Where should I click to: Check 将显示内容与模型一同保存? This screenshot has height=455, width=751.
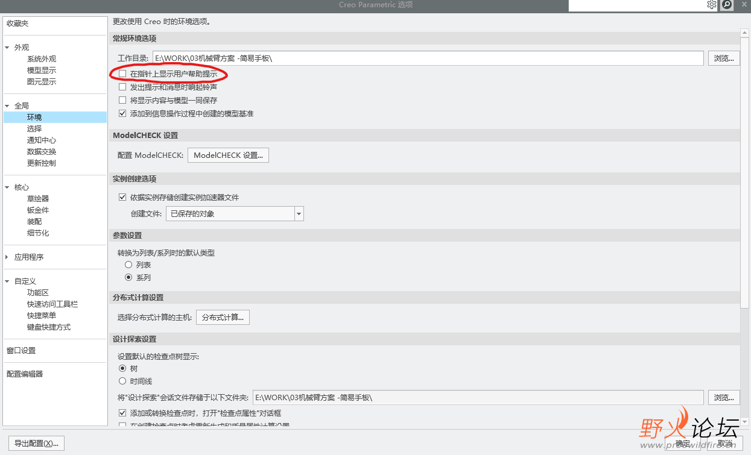[x=122, y=100]
